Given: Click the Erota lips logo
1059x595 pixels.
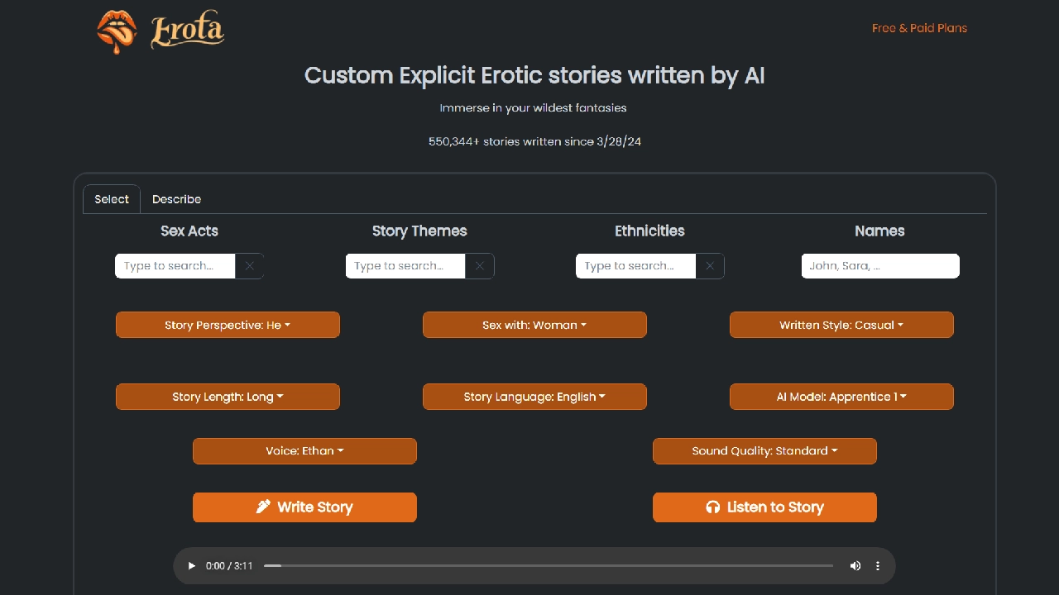Looking at the screenshot, I should click(117, 31).
